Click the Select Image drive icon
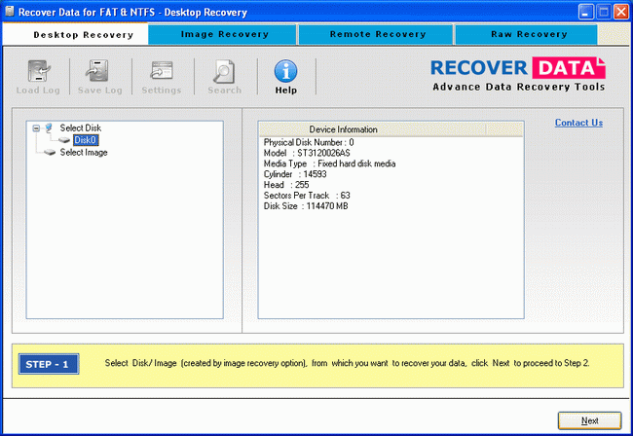 (50, 153)
